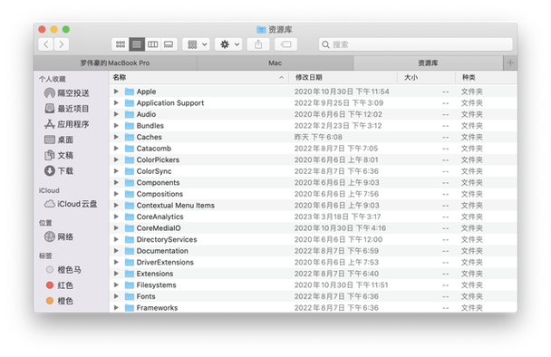
Task: Open 桌面 in sidebar
Action: click(x=59, y=140)
